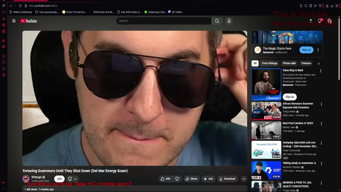This screenshot has height=192, width=341.
Task: Open African Romance Scammer video thumbnail
Action: pos(266,111)
